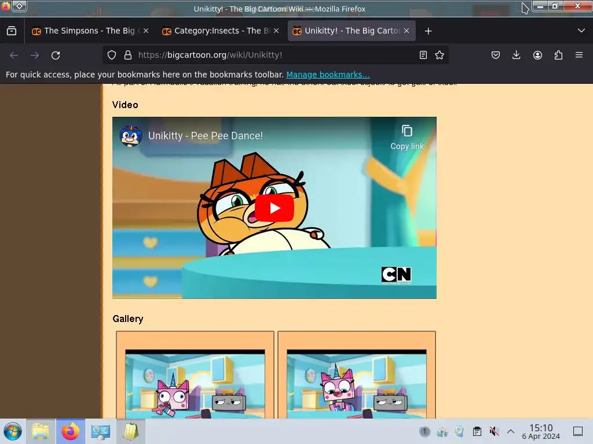Open clock showing 15:10

point(541,431)
